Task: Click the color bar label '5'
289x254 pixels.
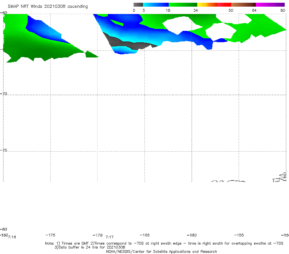Action: (x=144, y=10)
